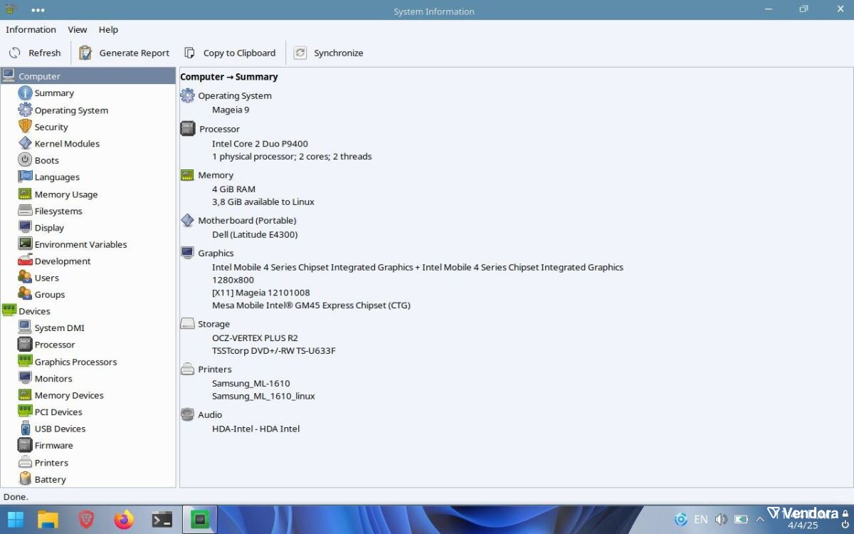Open the View menu
Viewport: 854px width, 534px height.
click(78, 30)
